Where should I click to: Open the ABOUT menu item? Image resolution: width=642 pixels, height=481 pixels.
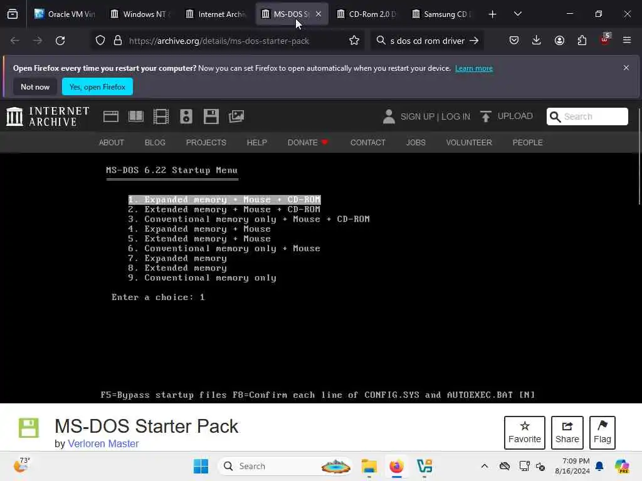(112, 142)
